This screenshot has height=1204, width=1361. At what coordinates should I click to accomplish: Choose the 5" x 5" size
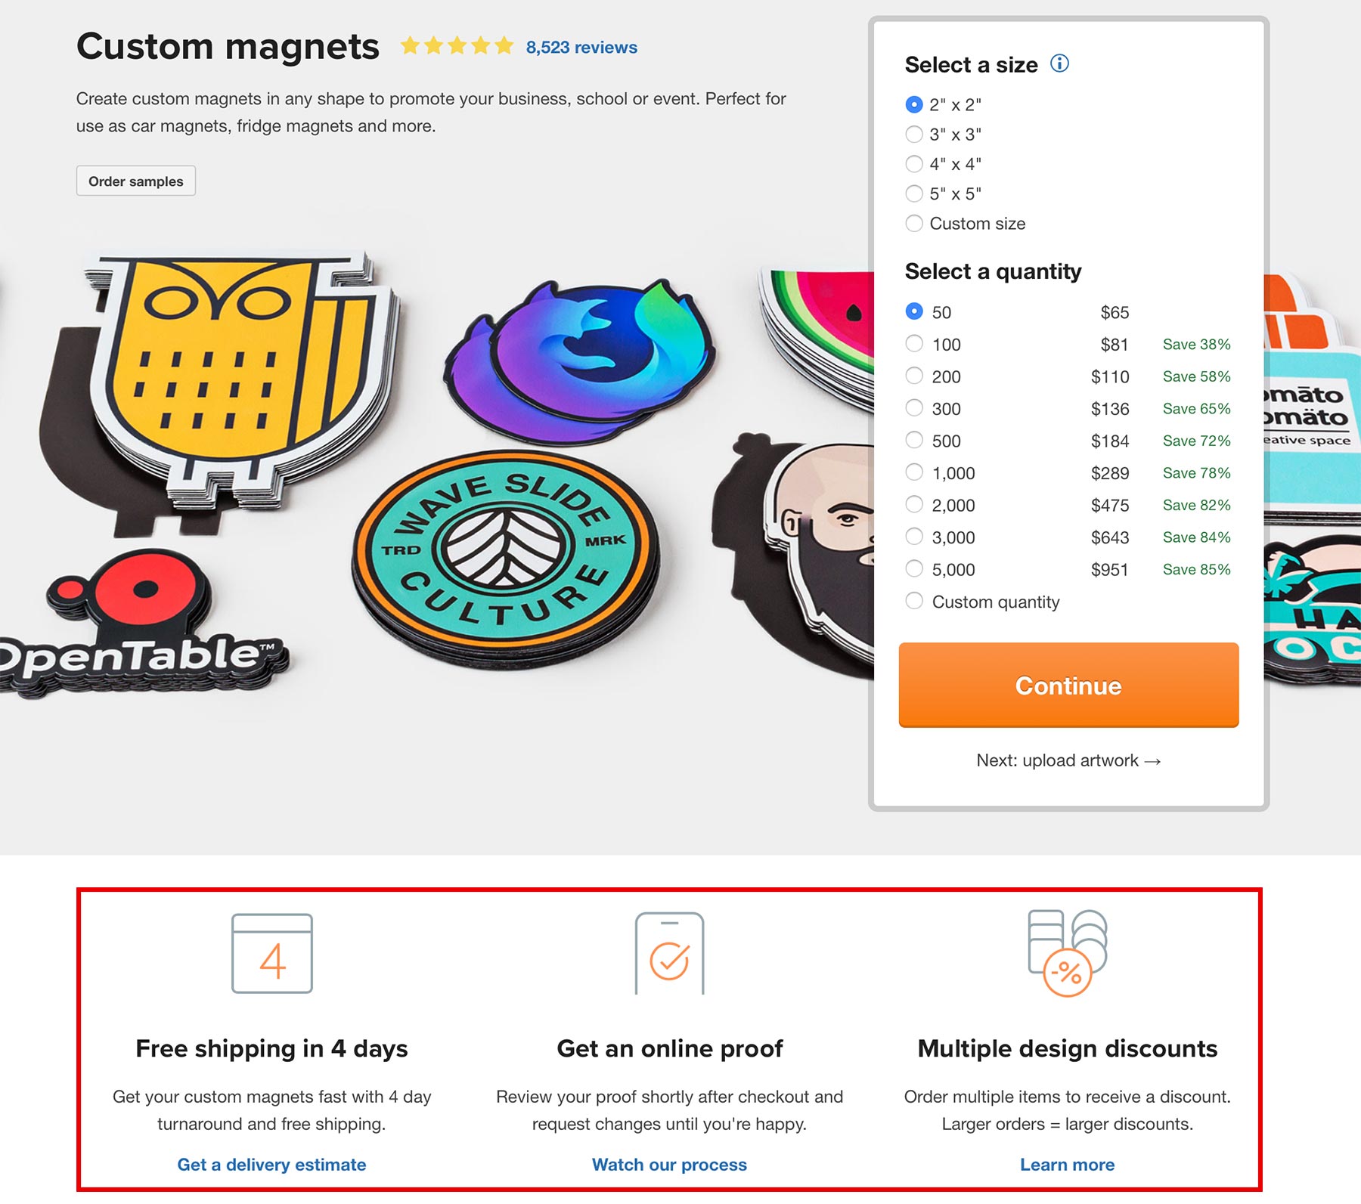[914, 194]
